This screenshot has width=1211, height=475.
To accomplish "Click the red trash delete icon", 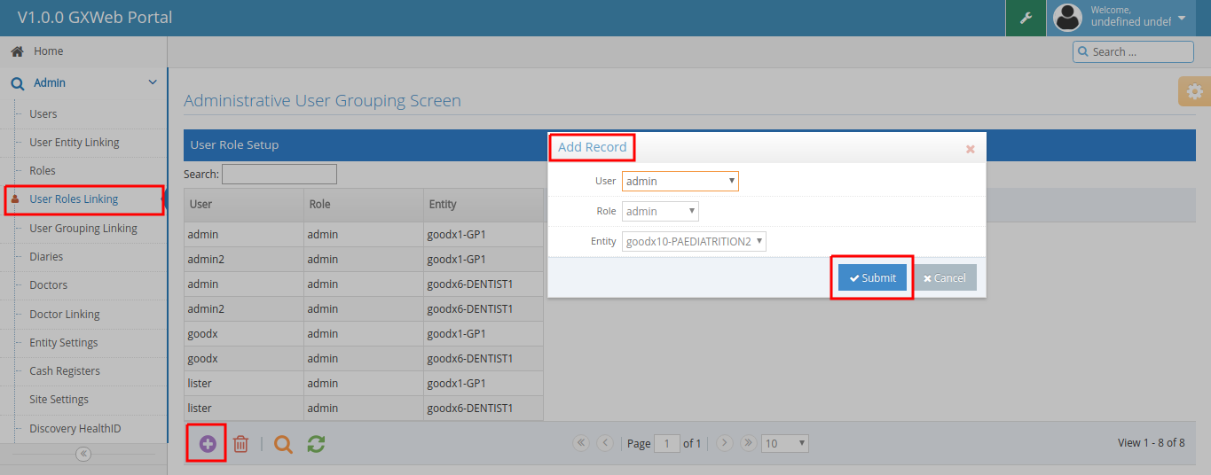I will click(240, 444).
